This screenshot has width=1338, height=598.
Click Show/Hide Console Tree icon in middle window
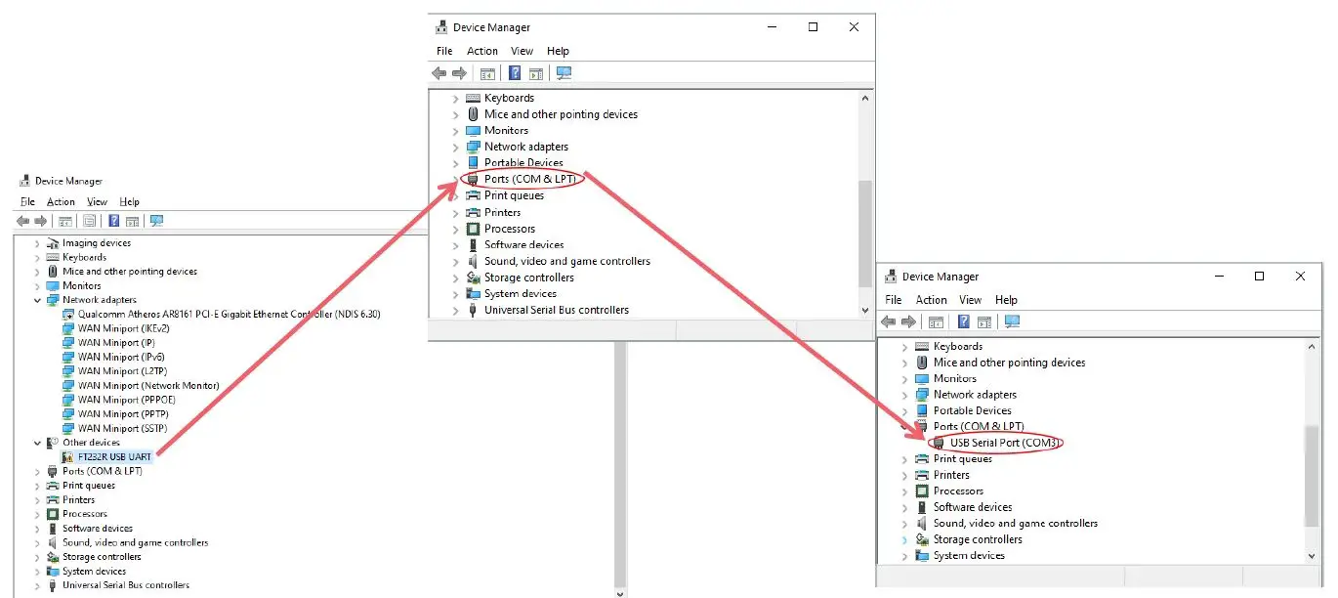tap(487, 73)
